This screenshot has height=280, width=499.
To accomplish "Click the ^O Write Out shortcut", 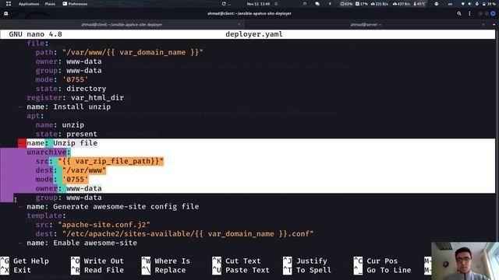I will (x=97, y=261).
